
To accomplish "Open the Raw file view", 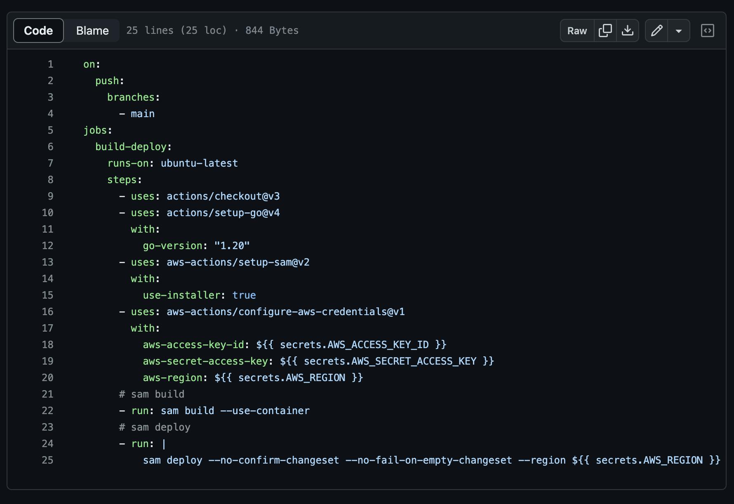I will [577, 31].
